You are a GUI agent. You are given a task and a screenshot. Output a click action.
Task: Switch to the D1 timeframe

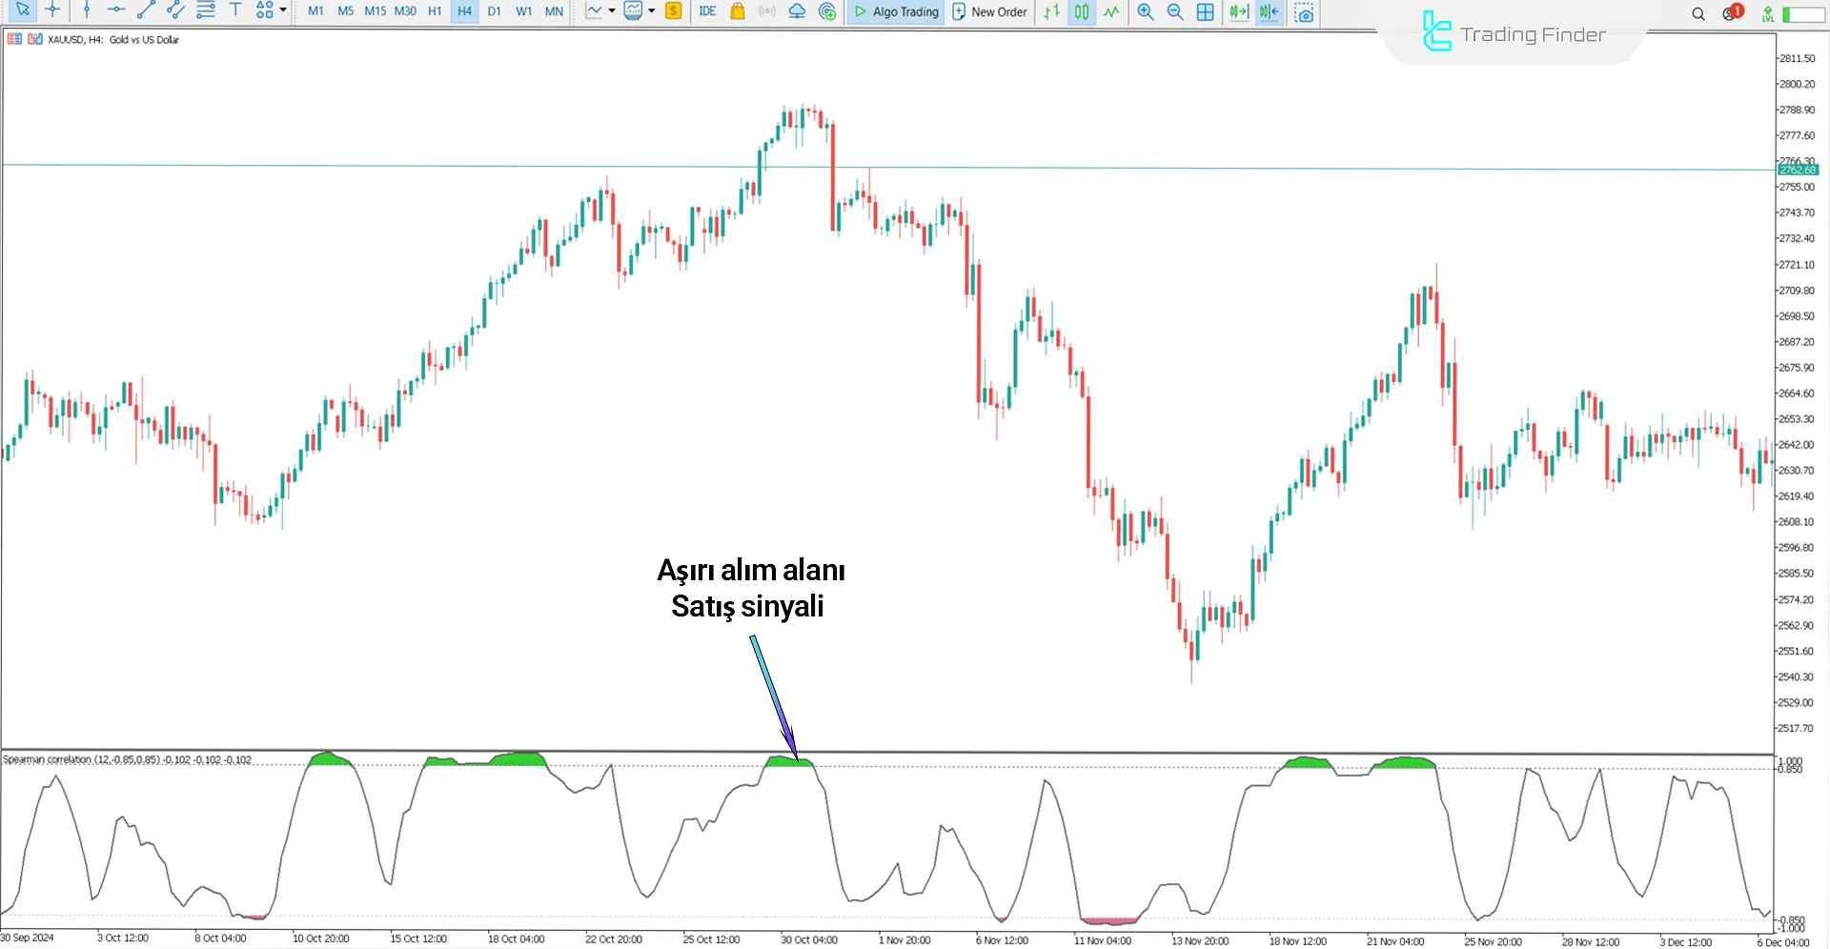pyautogui.click(x=494, y=11)
